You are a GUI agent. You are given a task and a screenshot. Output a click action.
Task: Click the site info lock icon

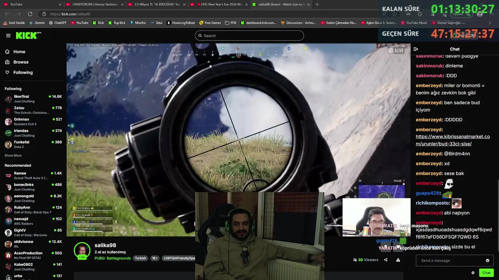point(44,14)
